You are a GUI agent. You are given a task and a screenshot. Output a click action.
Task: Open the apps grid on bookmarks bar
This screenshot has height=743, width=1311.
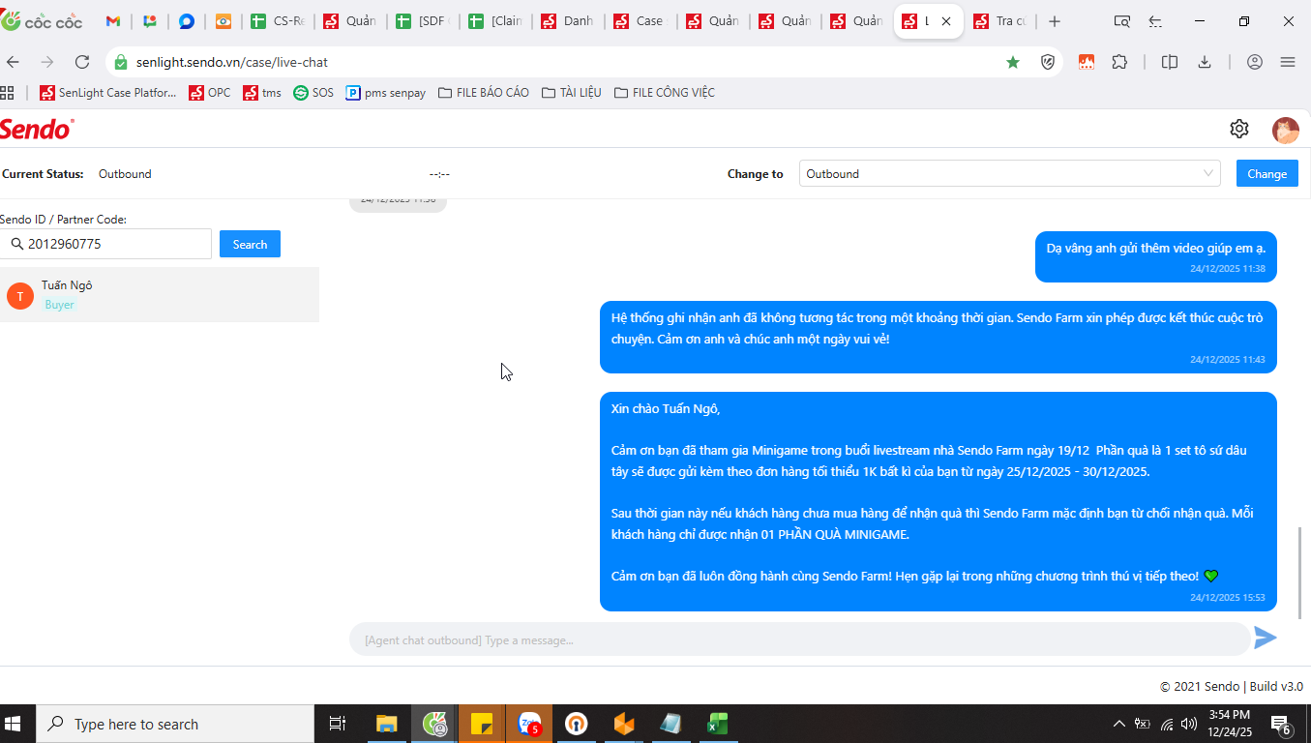(7, 93)
